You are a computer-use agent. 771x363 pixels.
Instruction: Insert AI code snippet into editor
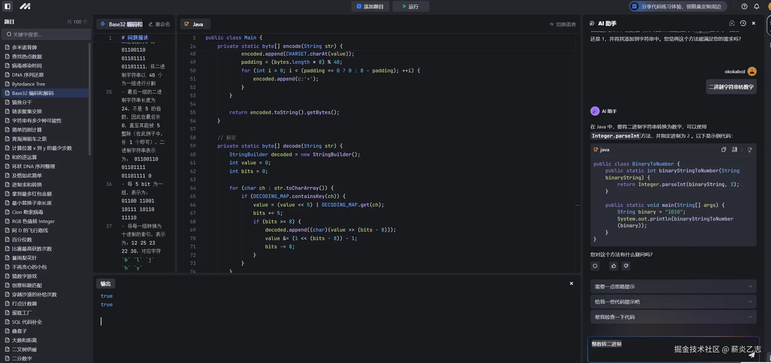point(734,149)
